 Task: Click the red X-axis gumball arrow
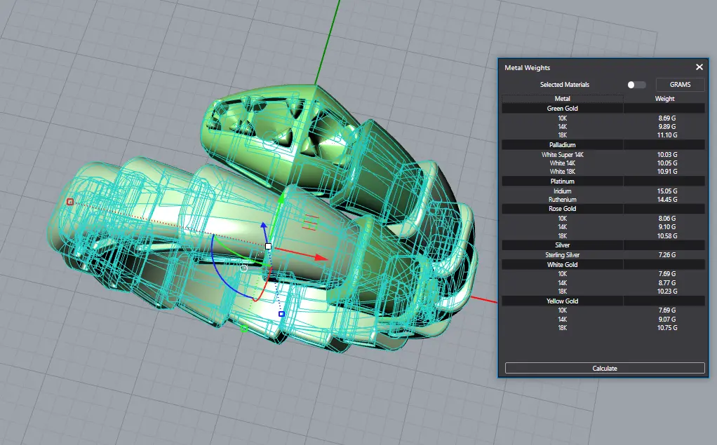[x=321, y=257]
